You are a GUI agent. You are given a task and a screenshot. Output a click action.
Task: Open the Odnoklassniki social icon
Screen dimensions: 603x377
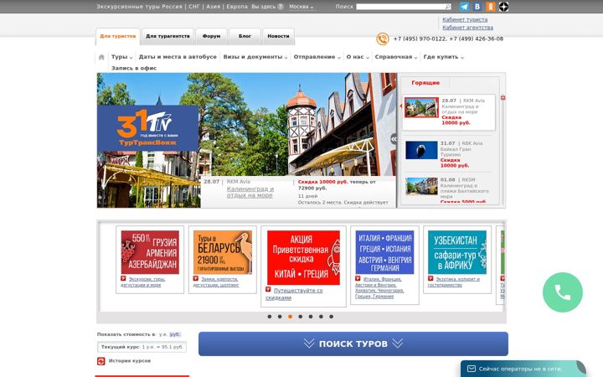pyautogui.click(x=490, y=7)
